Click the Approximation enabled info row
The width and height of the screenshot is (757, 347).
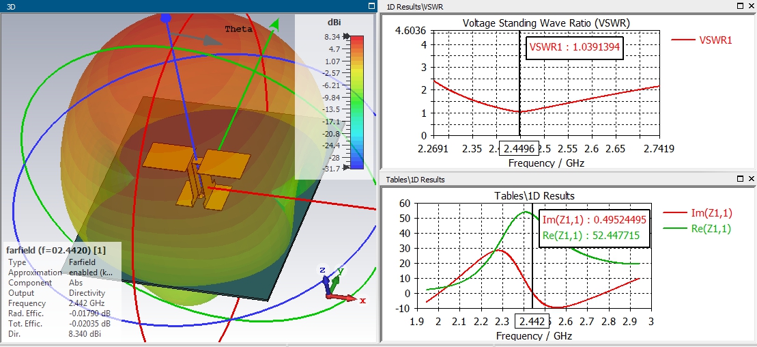[x=60, y=273]
